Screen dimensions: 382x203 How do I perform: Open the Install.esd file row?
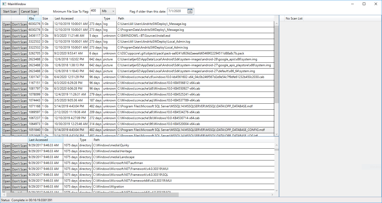pos(7,36)
